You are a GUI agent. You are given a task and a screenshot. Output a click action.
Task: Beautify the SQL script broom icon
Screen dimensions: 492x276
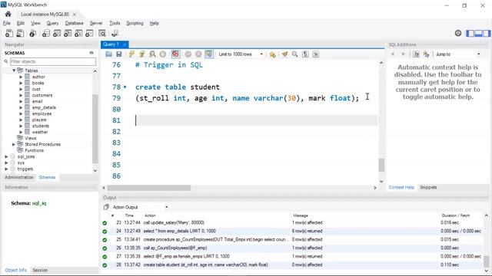tap(284, 54)
